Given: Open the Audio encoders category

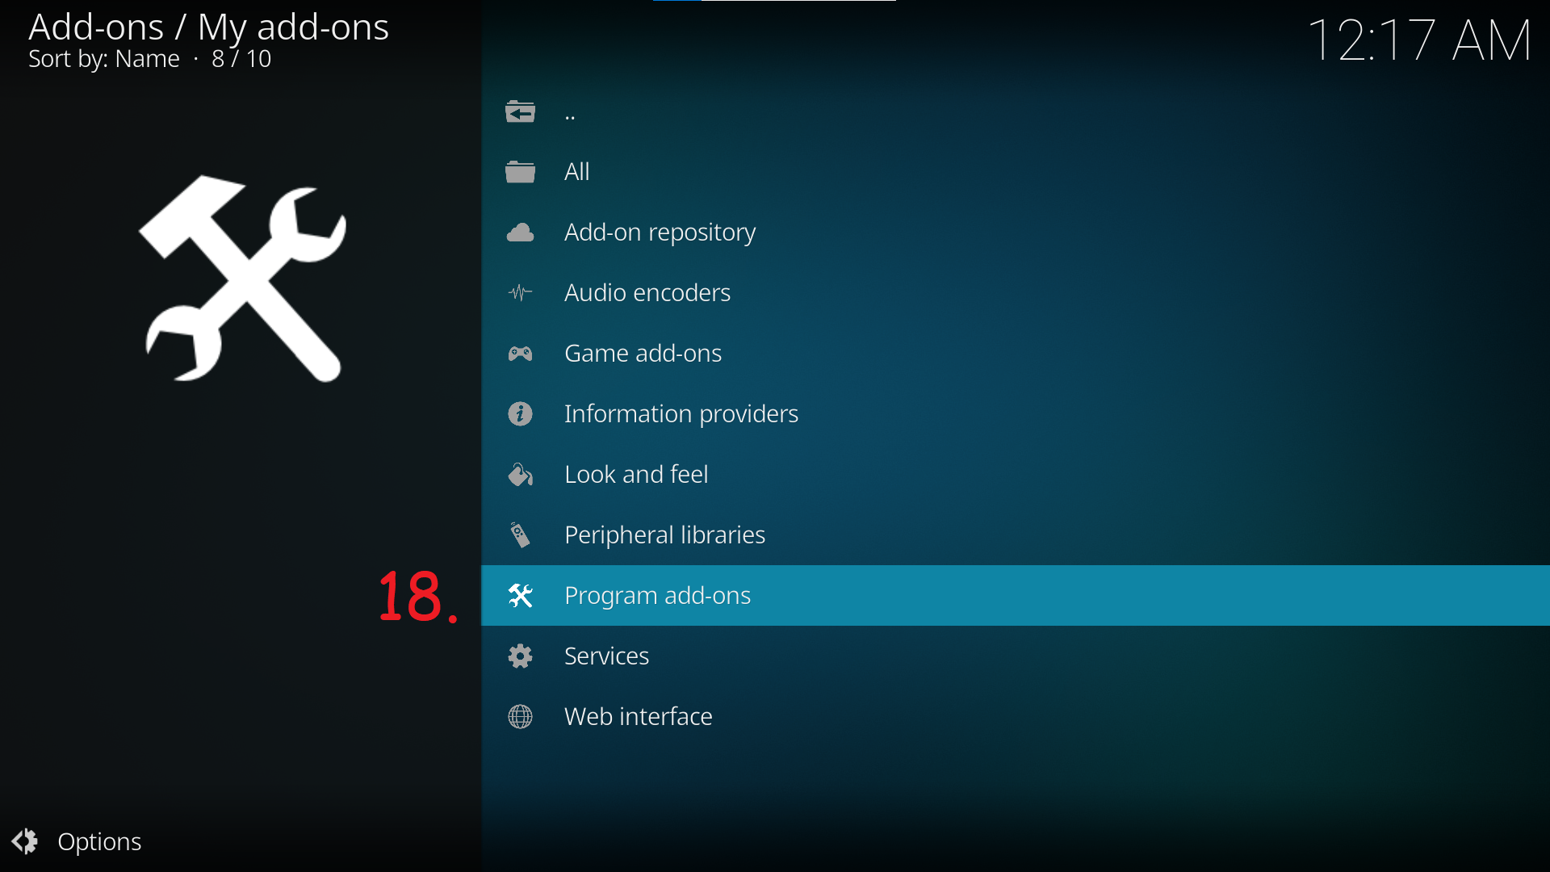Looking at the screenshot, I should click(1016, 293).
